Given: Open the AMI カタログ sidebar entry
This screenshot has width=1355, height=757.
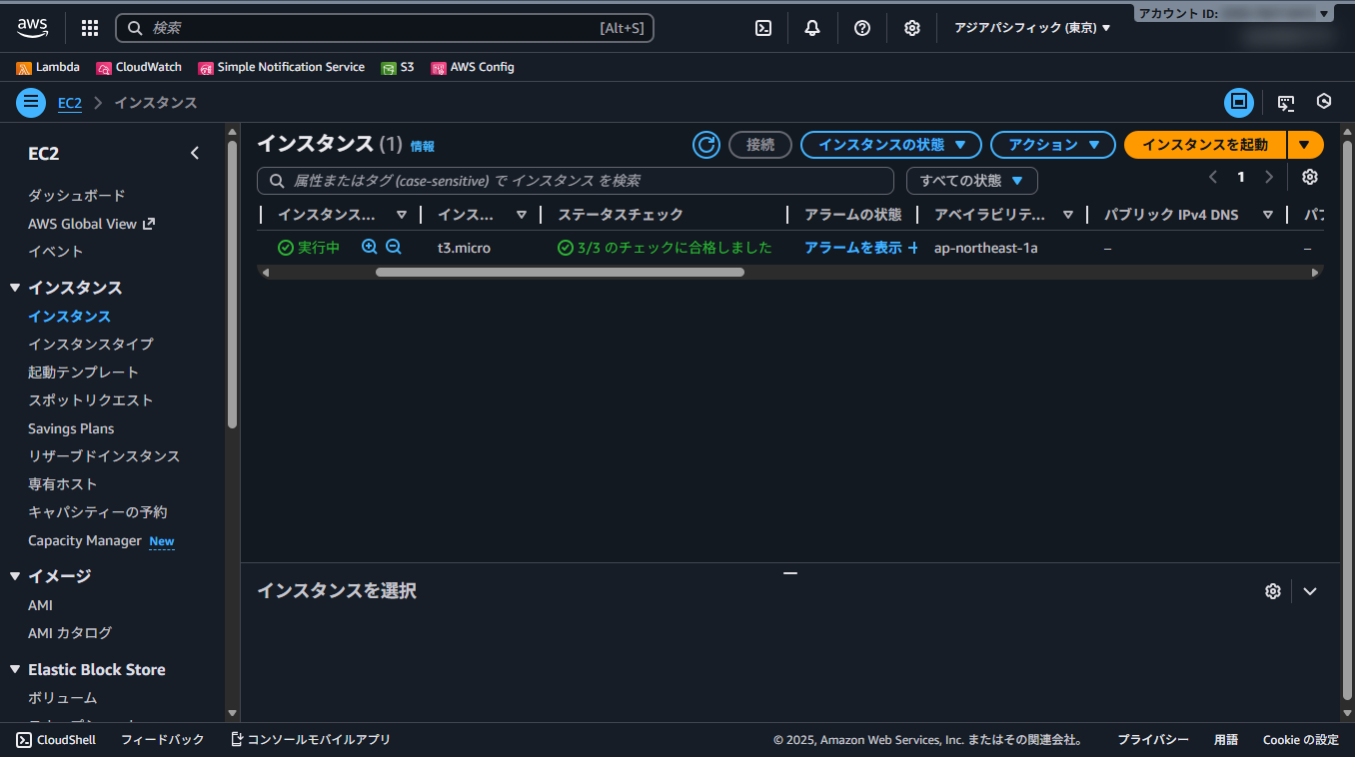Looking at the screenshot, I should click(x=69, y=632).
